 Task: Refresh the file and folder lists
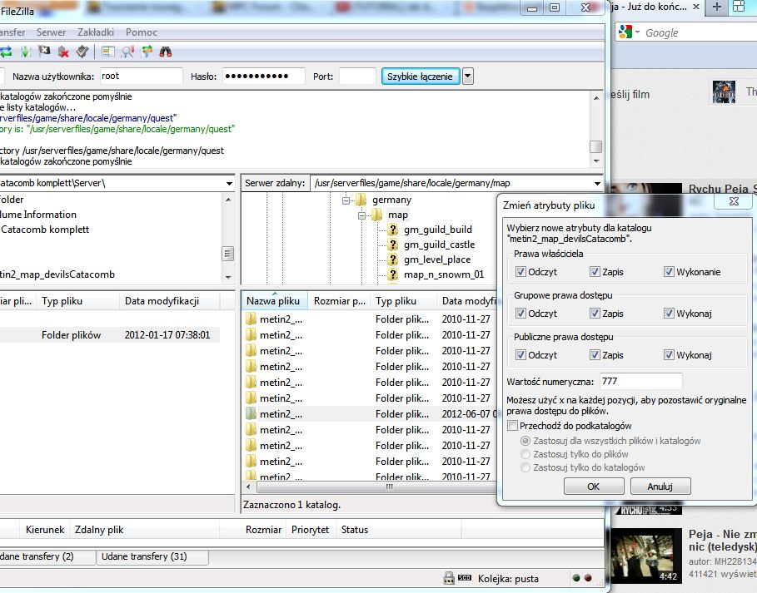pos(6,52)
